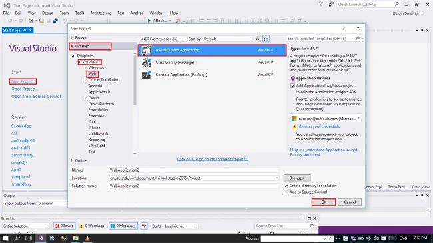Toggle the 0 Warnings filter
The image size is (433, 243).
click(x=92, y=226)
